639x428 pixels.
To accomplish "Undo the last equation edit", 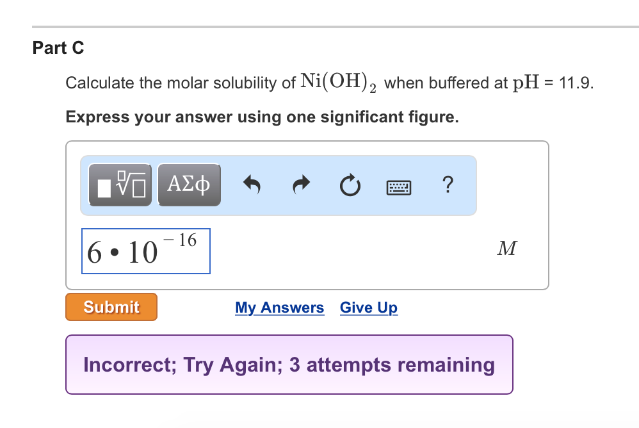I will click(251, 185).
